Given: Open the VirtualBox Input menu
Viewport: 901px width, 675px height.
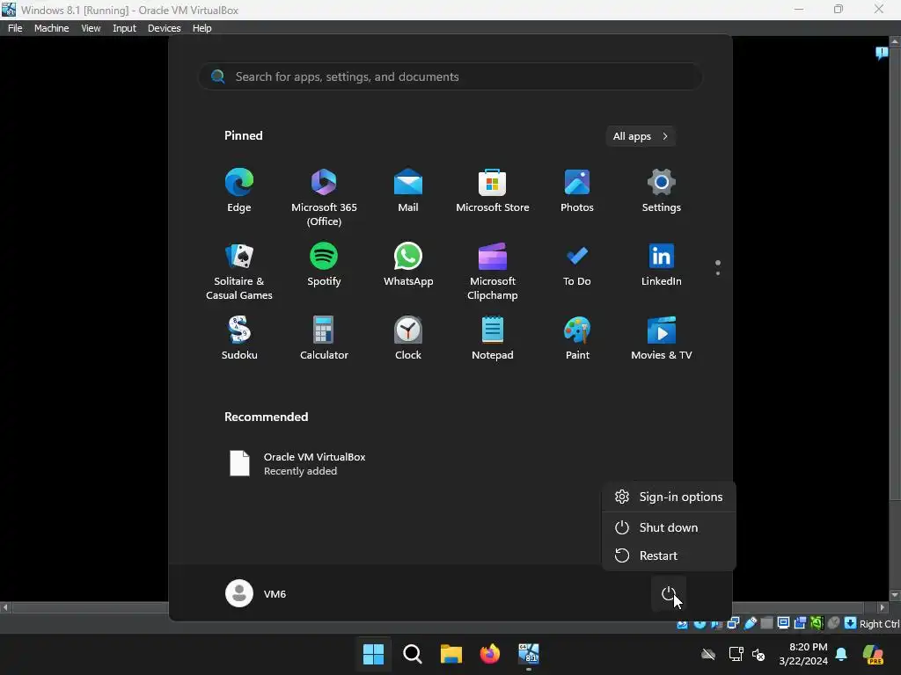Looking at the screenshot, I should pos(124,28).
